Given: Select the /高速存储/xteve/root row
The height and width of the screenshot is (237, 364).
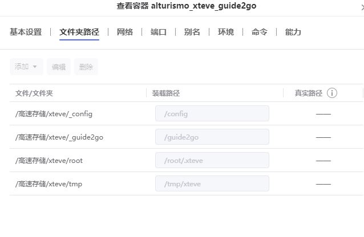Looking at the screenshot, I should pos(49,160).
